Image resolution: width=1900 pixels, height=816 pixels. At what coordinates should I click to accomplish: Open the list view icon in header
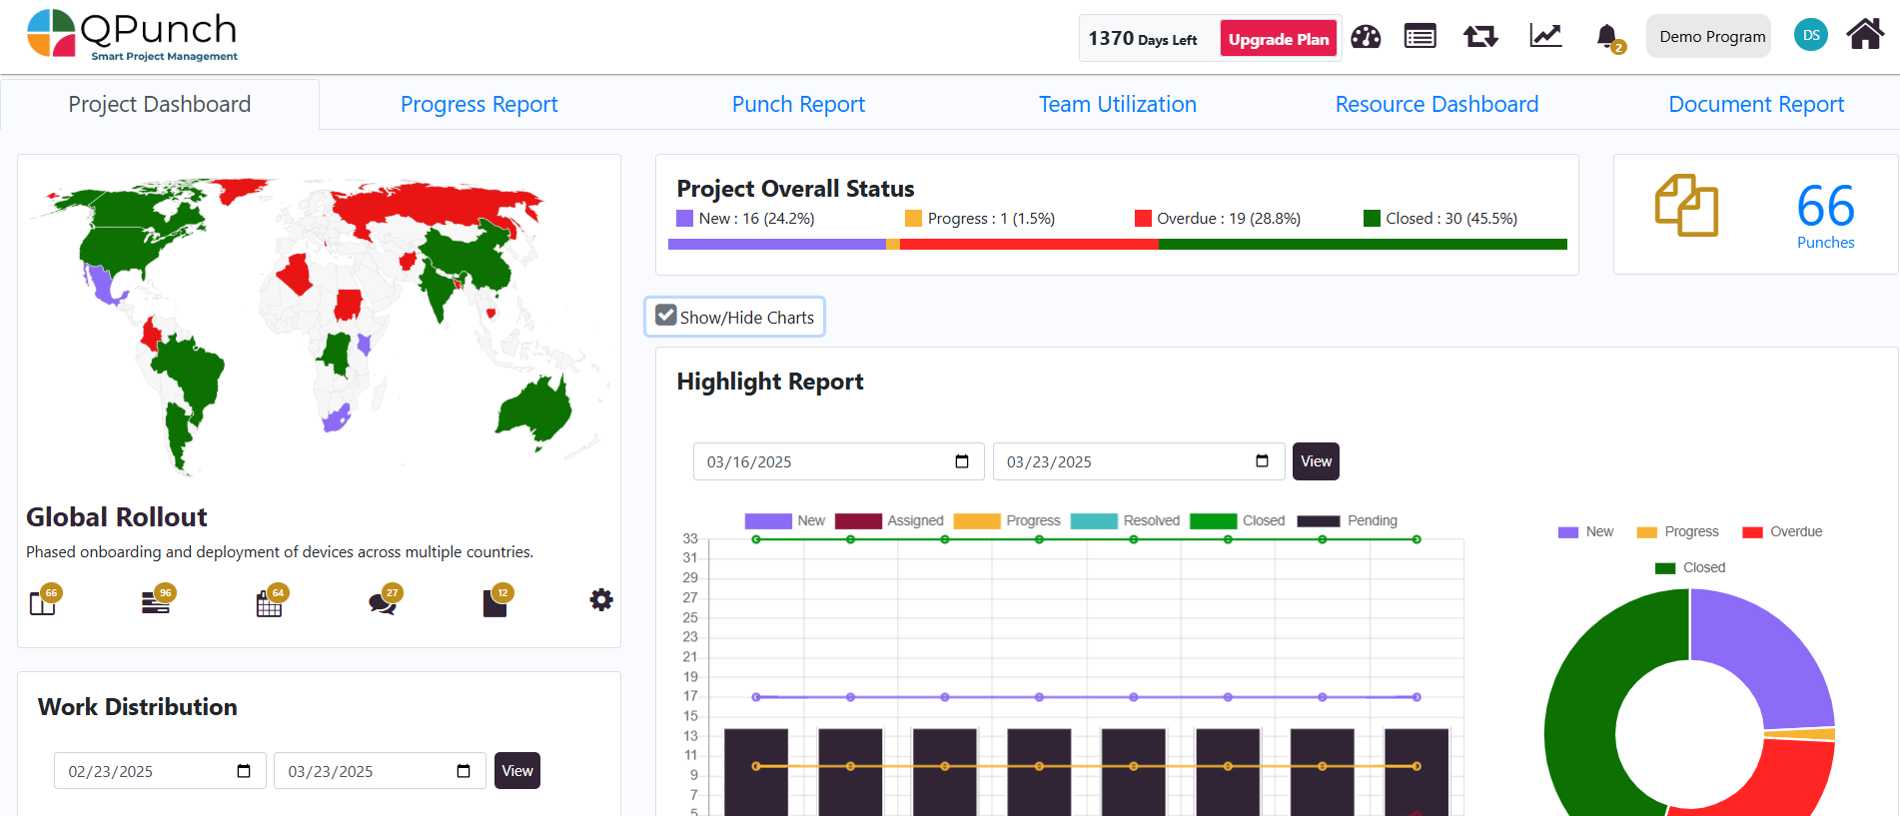tap(1420, 37)
